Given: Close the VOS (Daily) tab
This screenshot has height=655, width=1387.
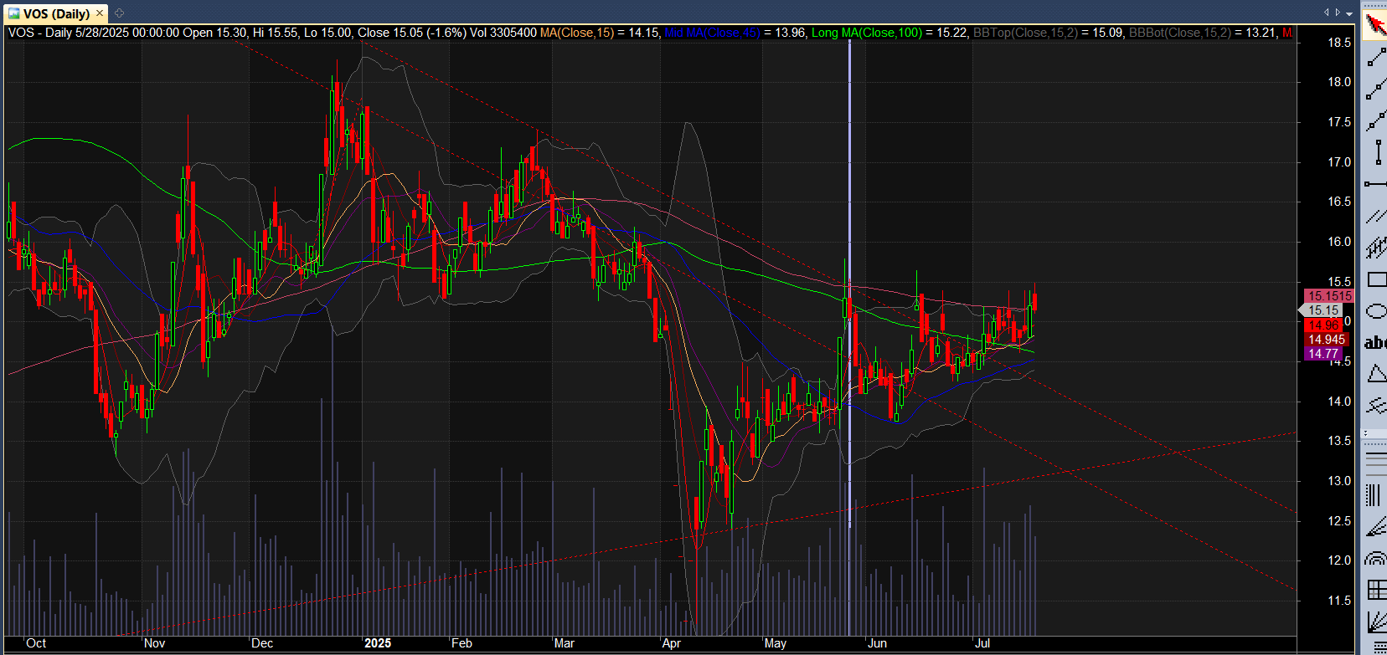Looking at the screenshot, I should tap(100, 13).
